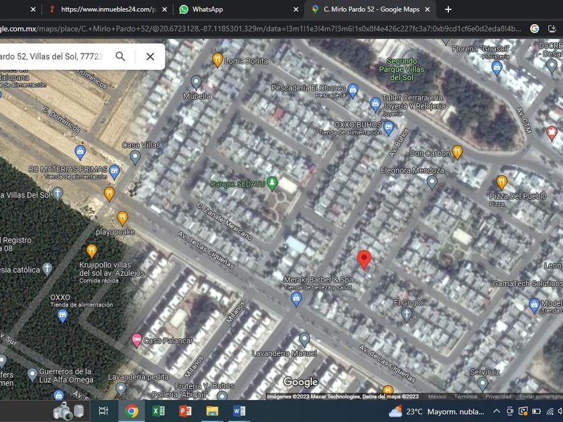
Task: Open a new browser tab
Action: [448, 9]
